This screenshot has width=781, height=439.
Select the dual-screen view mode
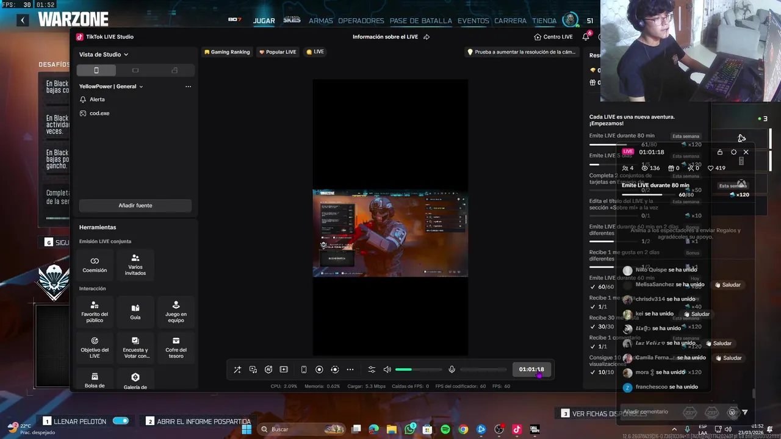tap(175, 70)
